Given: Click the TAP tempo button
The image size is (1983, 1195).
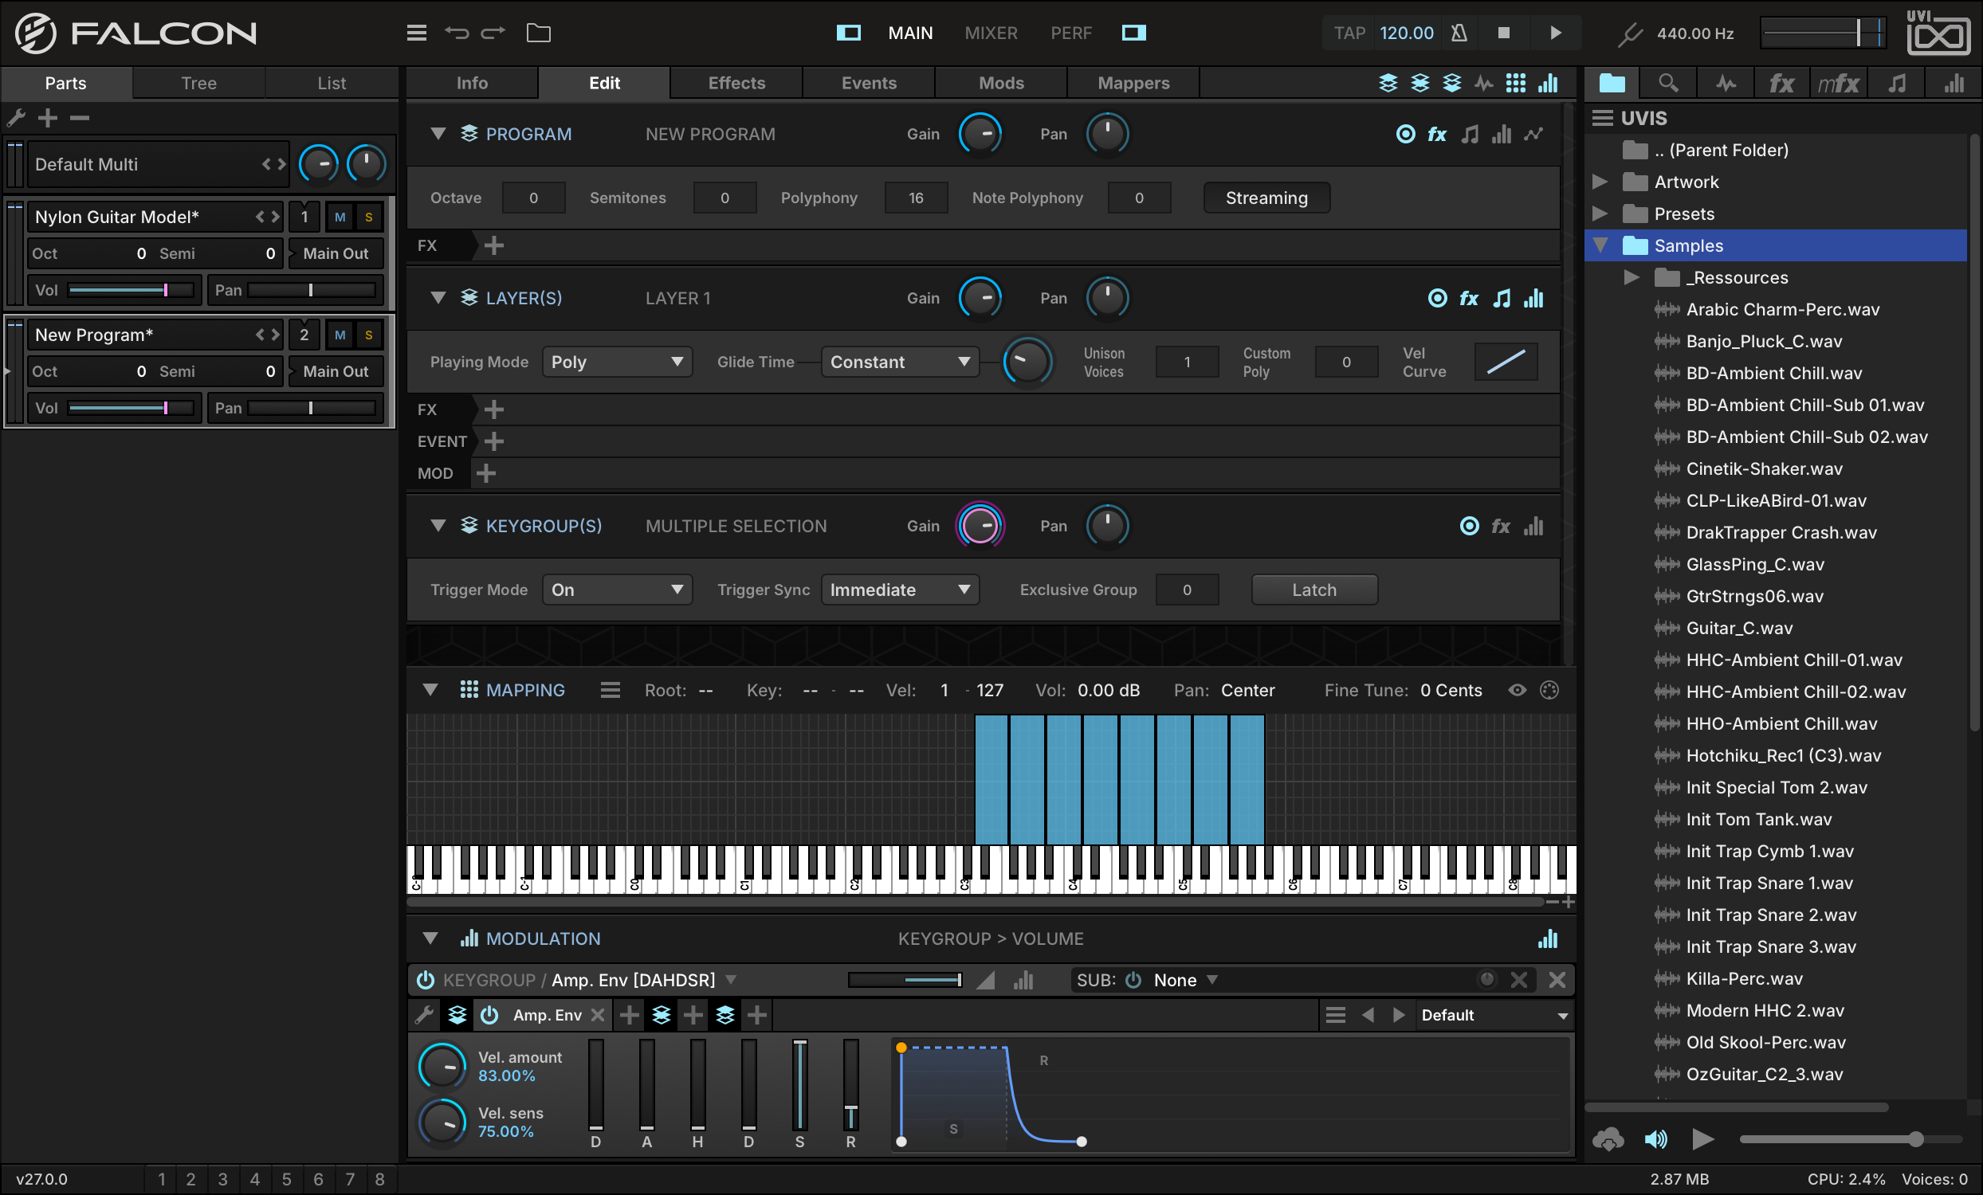Looking at the screenshot, I should point(1349,33).
